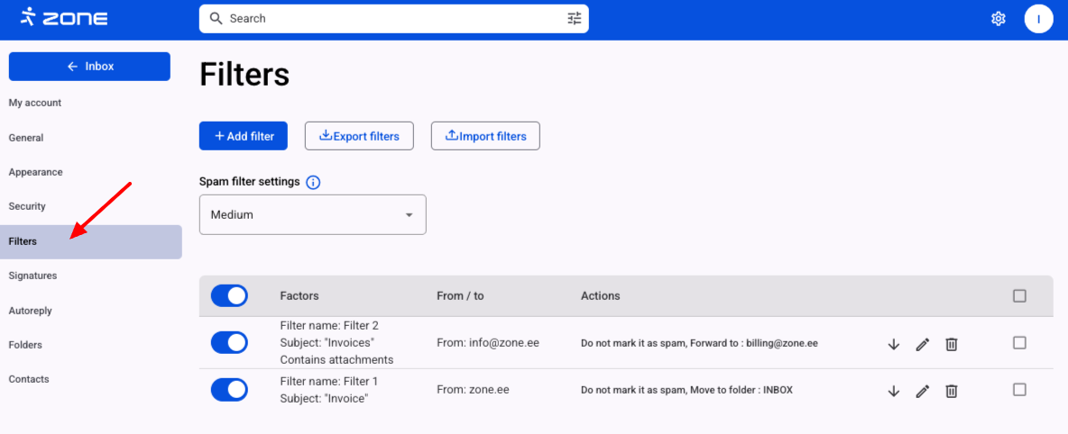Click the Add filter button
Image resolution: width=1068 pixels, height=434 pixels.
tap(244, 136)
